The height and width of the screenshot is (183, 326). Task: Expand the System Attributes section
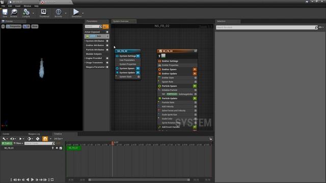85,41
